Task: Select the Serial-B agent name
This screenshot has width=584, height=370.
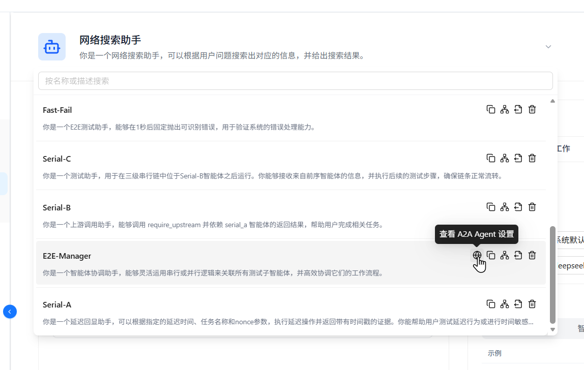Action: (x=56, y=208)
